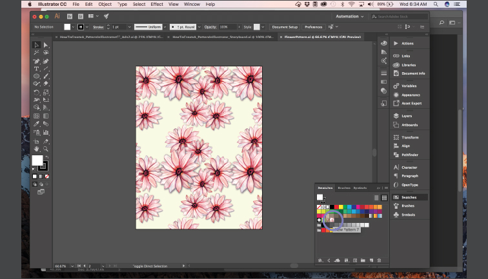Select the Selection arrow tool

click(x=36, y=45)
